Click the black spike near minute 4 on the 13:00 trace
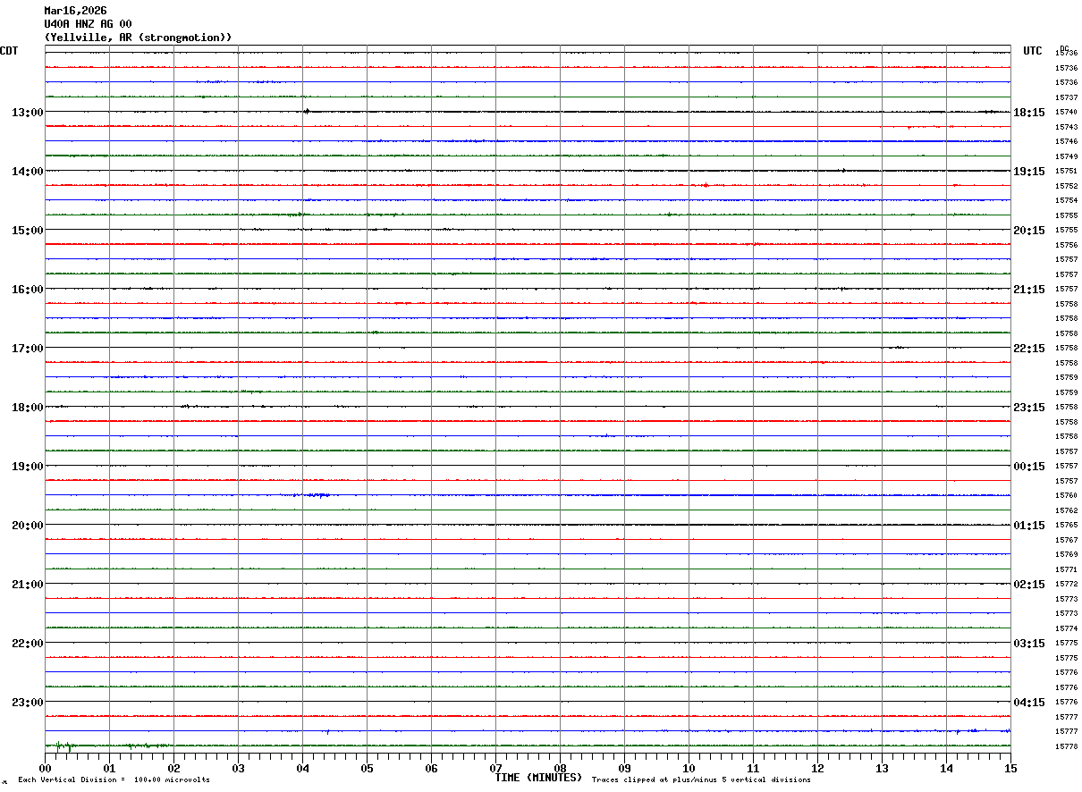The height and width of the screenshot is (792, 1082). tap(307, 112)
